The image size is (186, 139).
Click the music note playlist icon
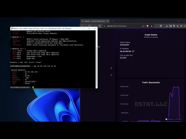point(167,26)
